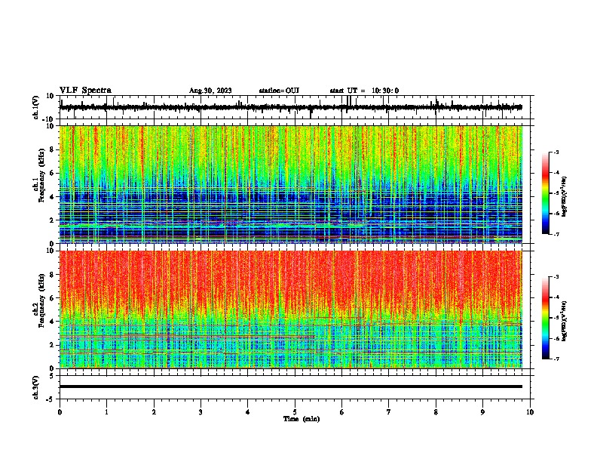
Task: Click the "0" tick on the time axis
Action: [x=60, y=412]
